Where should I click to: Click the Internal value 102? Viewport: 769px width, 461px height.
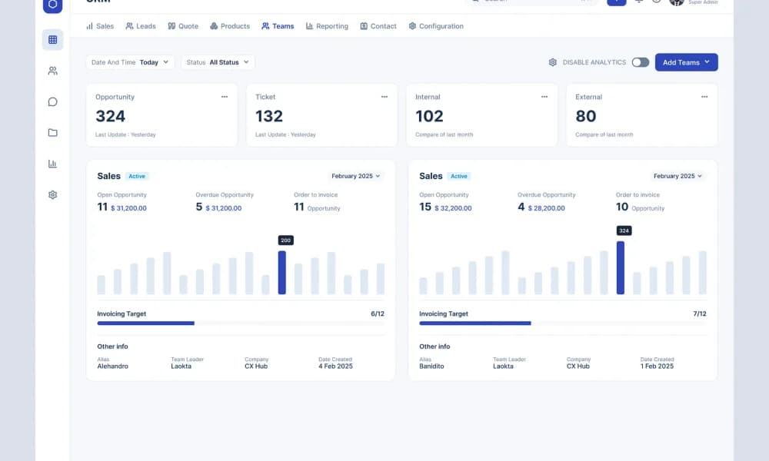tap(429, 116)
